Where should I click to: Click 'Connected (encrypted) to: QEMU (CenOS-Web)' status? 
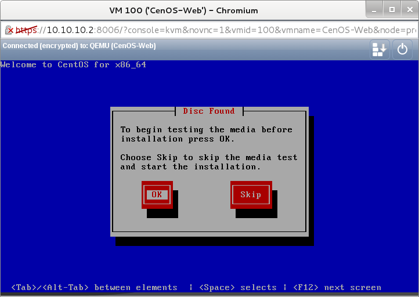point(80,46)
